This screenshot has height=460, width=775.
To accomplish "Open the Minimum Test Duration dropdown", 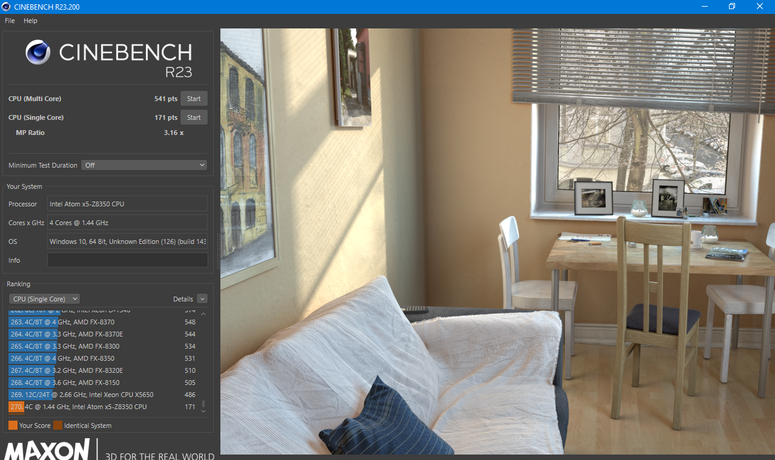I will [144, 165].
